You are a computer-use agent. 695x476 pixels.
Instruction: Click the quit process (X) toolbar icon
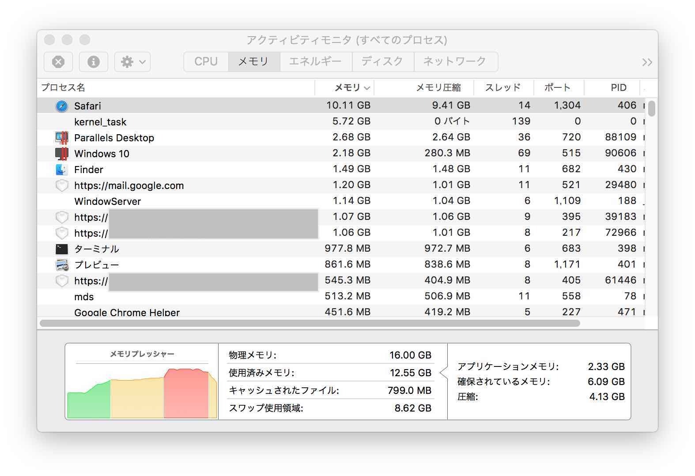(x=58, y=62)
